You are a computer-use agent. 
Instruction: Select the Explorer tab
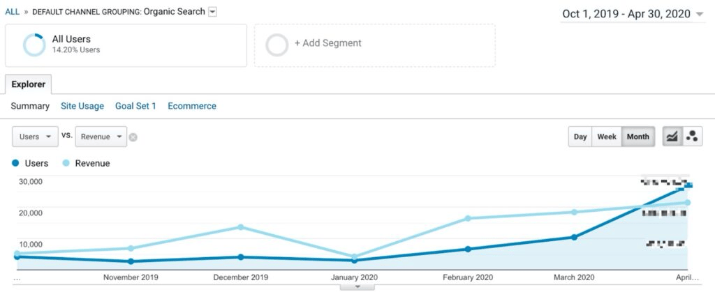click(x=28, y=84)
